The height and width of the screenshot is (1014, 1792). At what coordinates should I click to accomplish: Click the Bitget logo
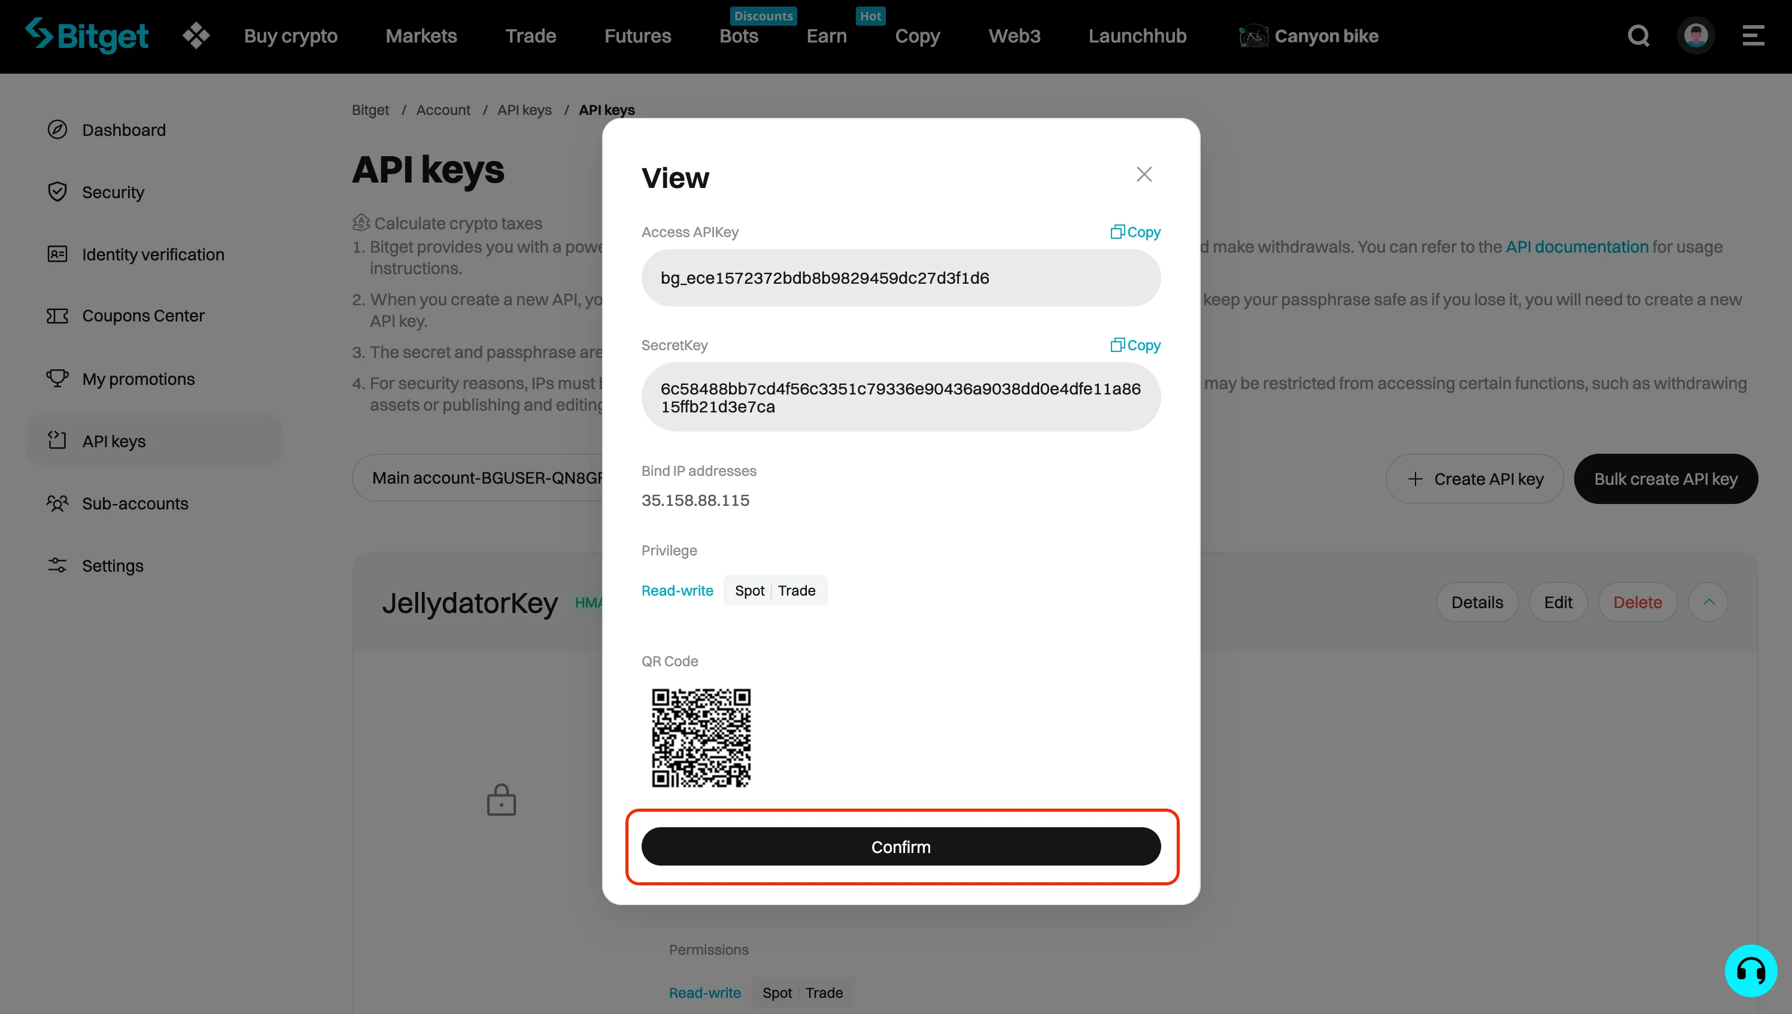point(86,35)
